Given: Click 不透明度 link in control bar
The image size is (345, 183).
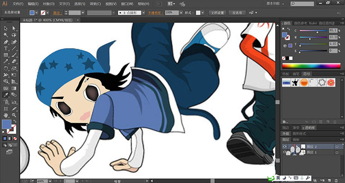Looking at the screenshot, I should click(156, 13).
